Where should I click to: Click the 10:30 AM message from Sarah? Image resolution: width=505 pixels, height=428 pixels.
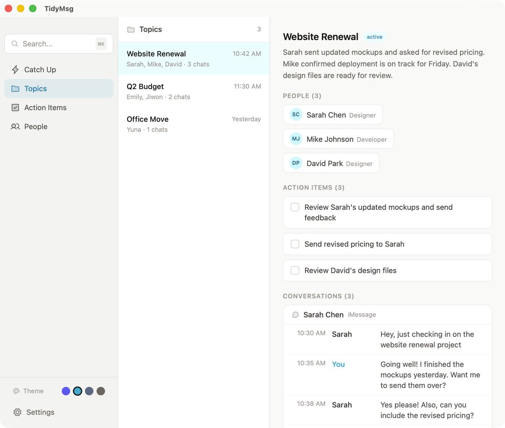pos(388,339)
